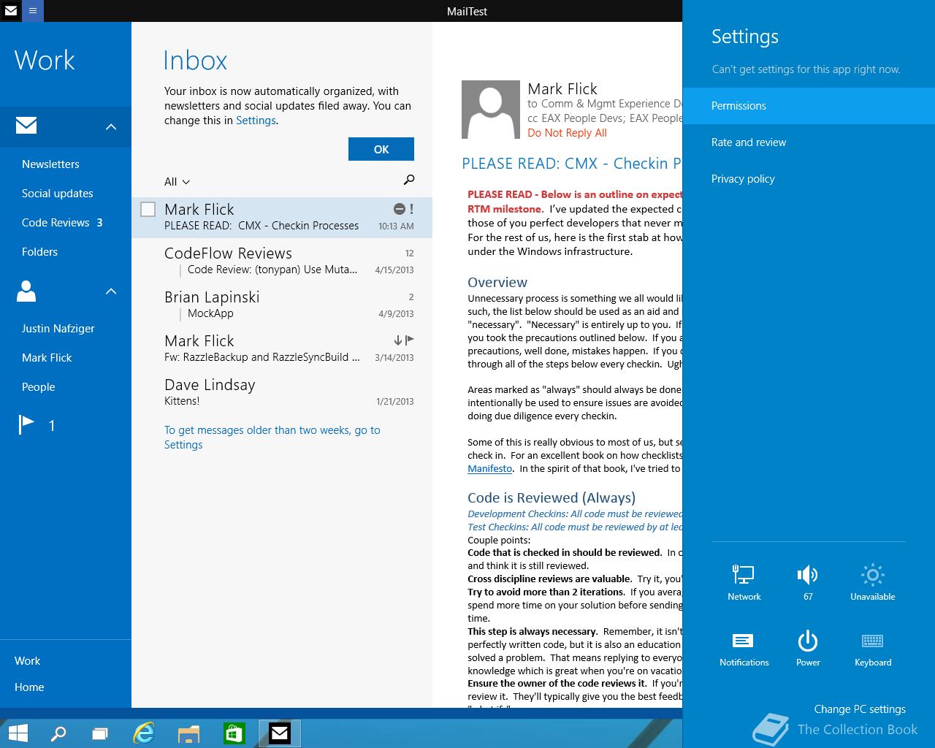Switch to Home account
The height and width of the screenshot is (748, 935).
(29, 687)
